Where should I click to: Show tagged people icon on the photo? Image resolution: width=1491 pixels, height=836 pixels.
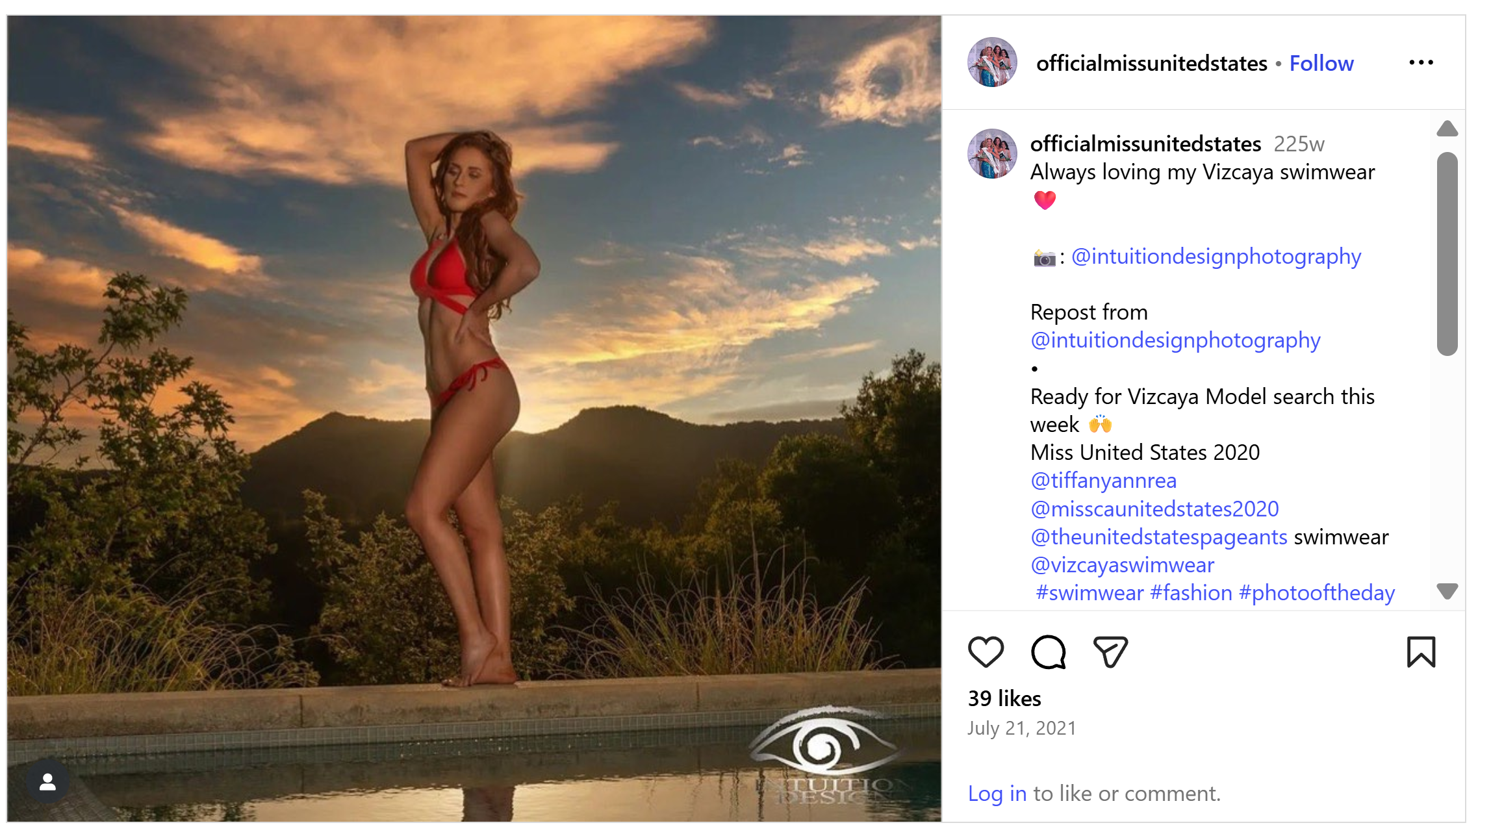[47, 782]
